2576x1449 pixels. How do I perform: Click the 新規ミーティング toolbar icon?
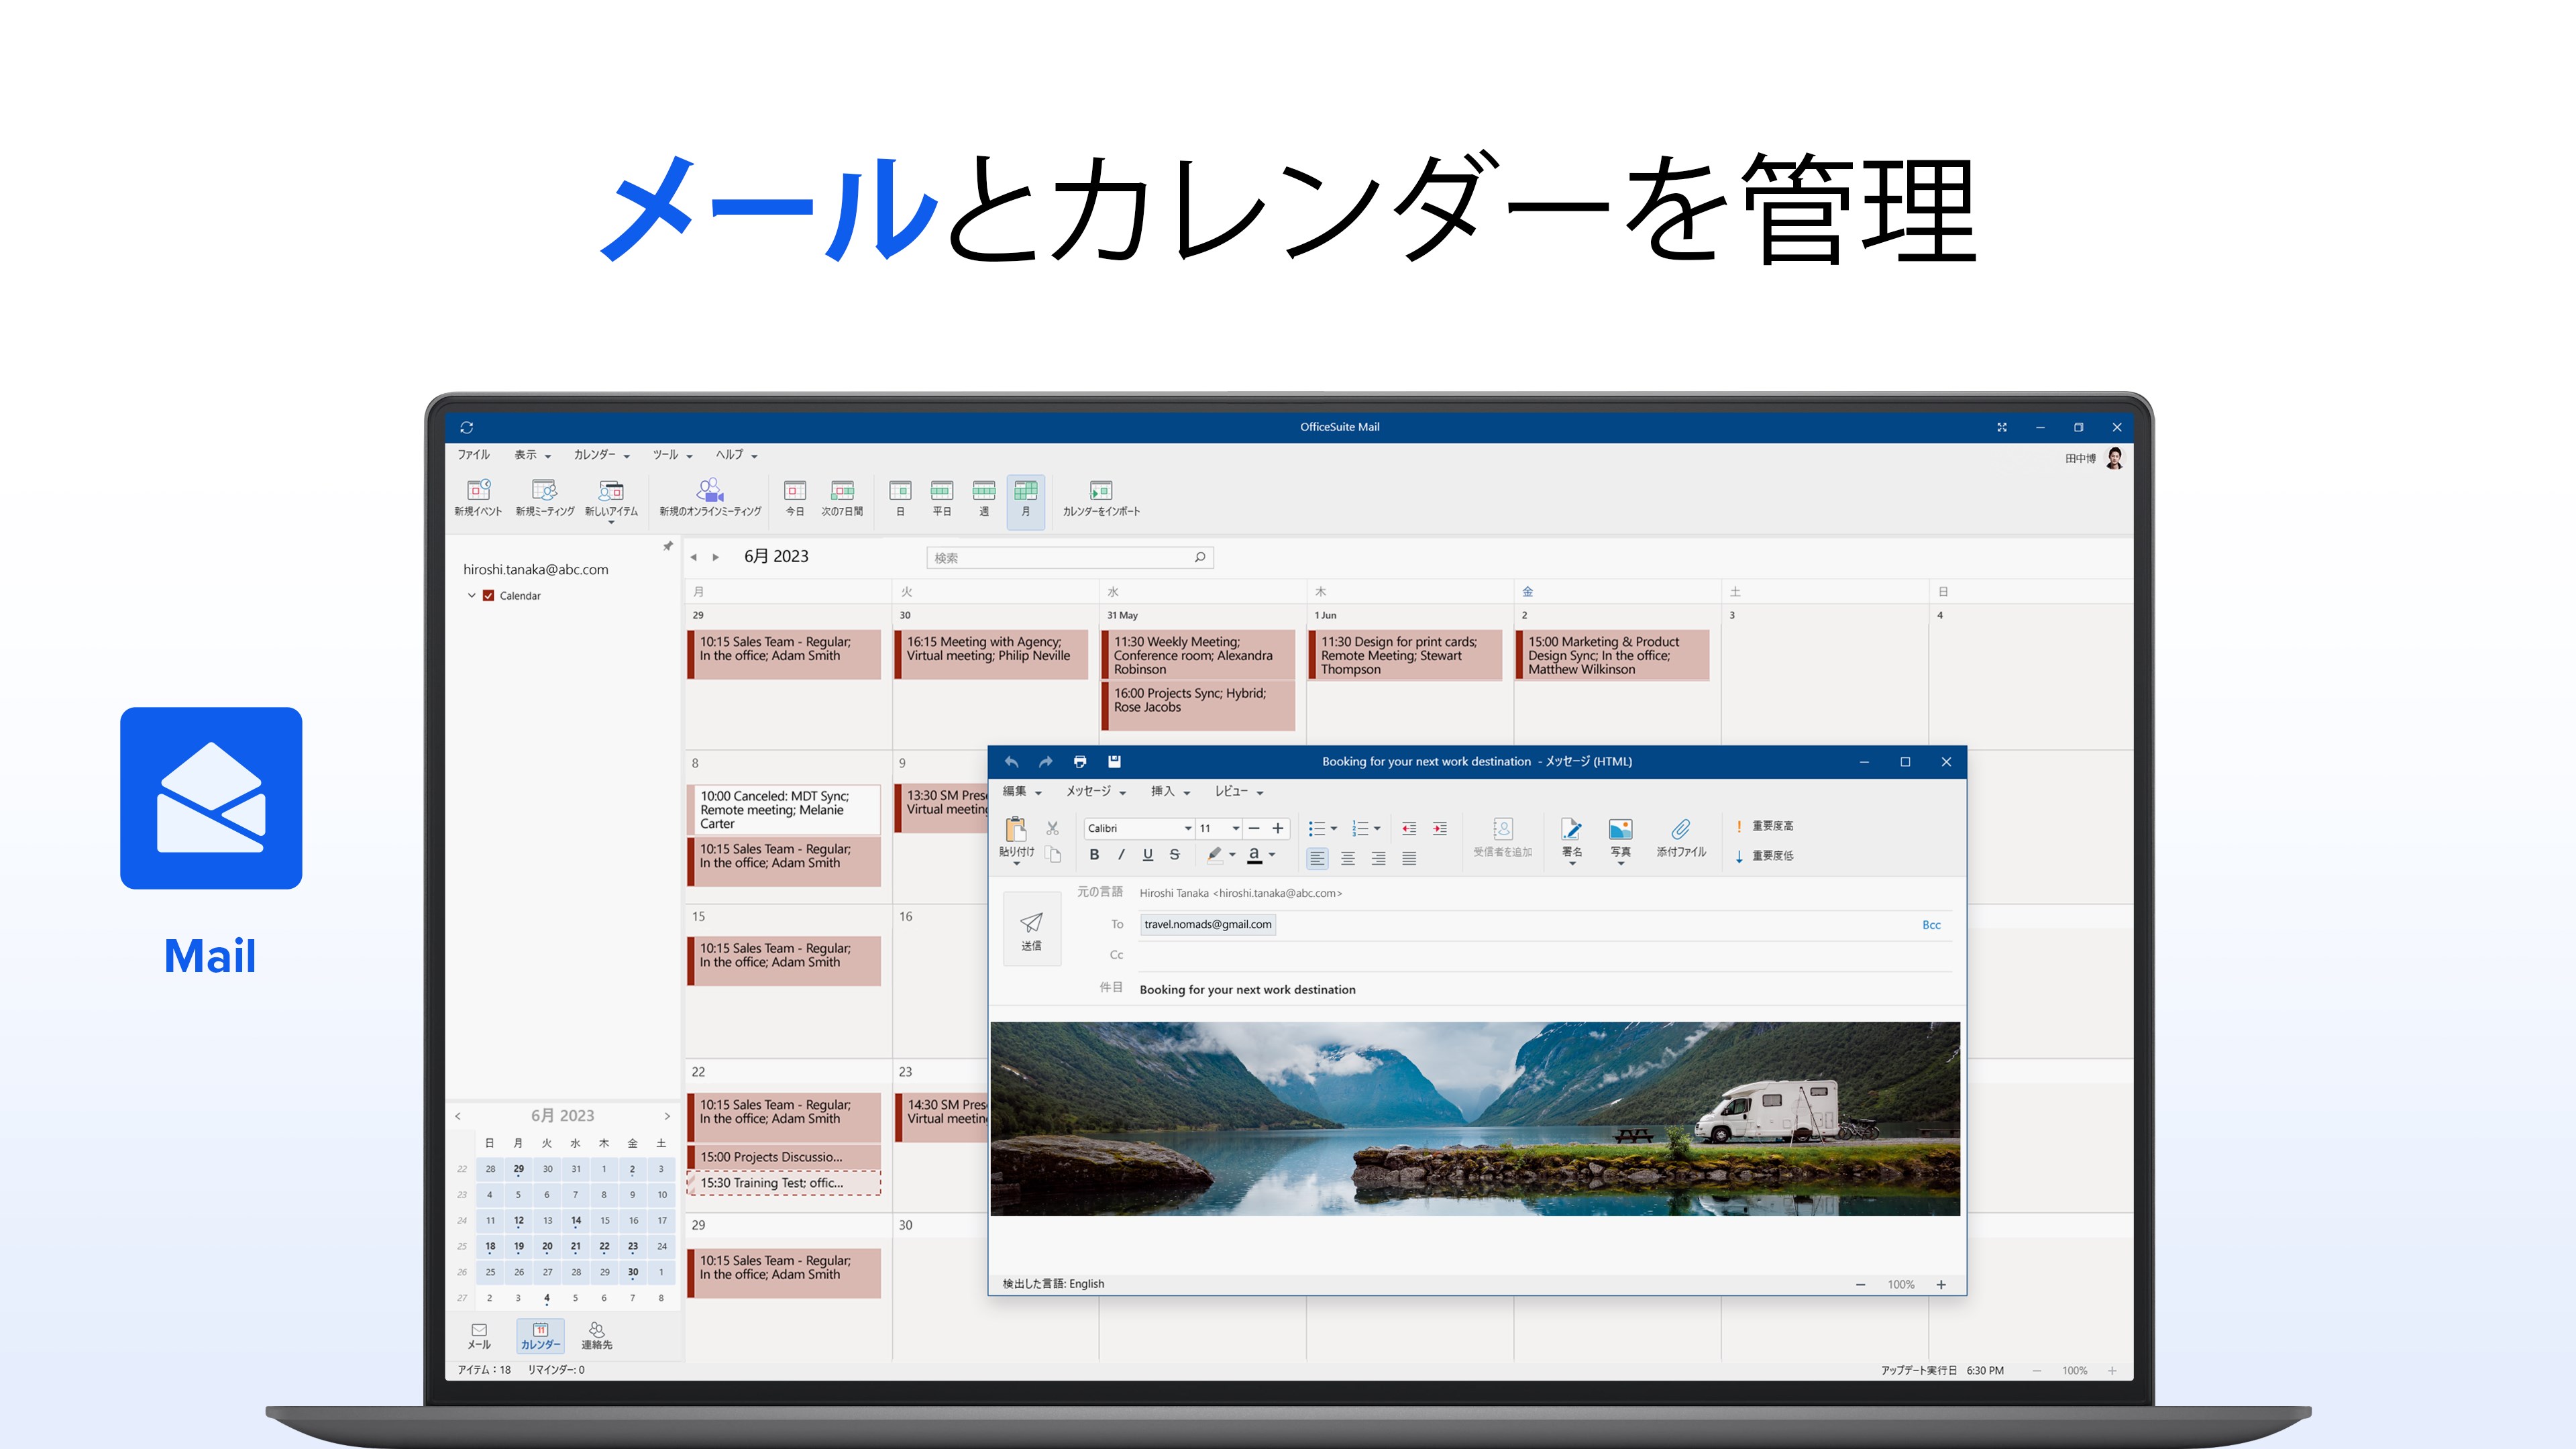tap(544, 497)
